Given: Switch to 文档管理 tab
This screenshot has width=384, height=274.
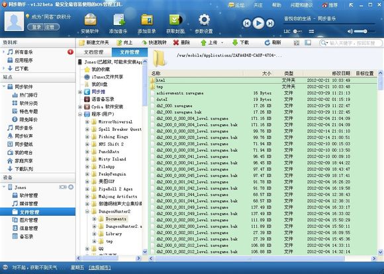Looking at the screenshot, I should click(x=94, y=52).
